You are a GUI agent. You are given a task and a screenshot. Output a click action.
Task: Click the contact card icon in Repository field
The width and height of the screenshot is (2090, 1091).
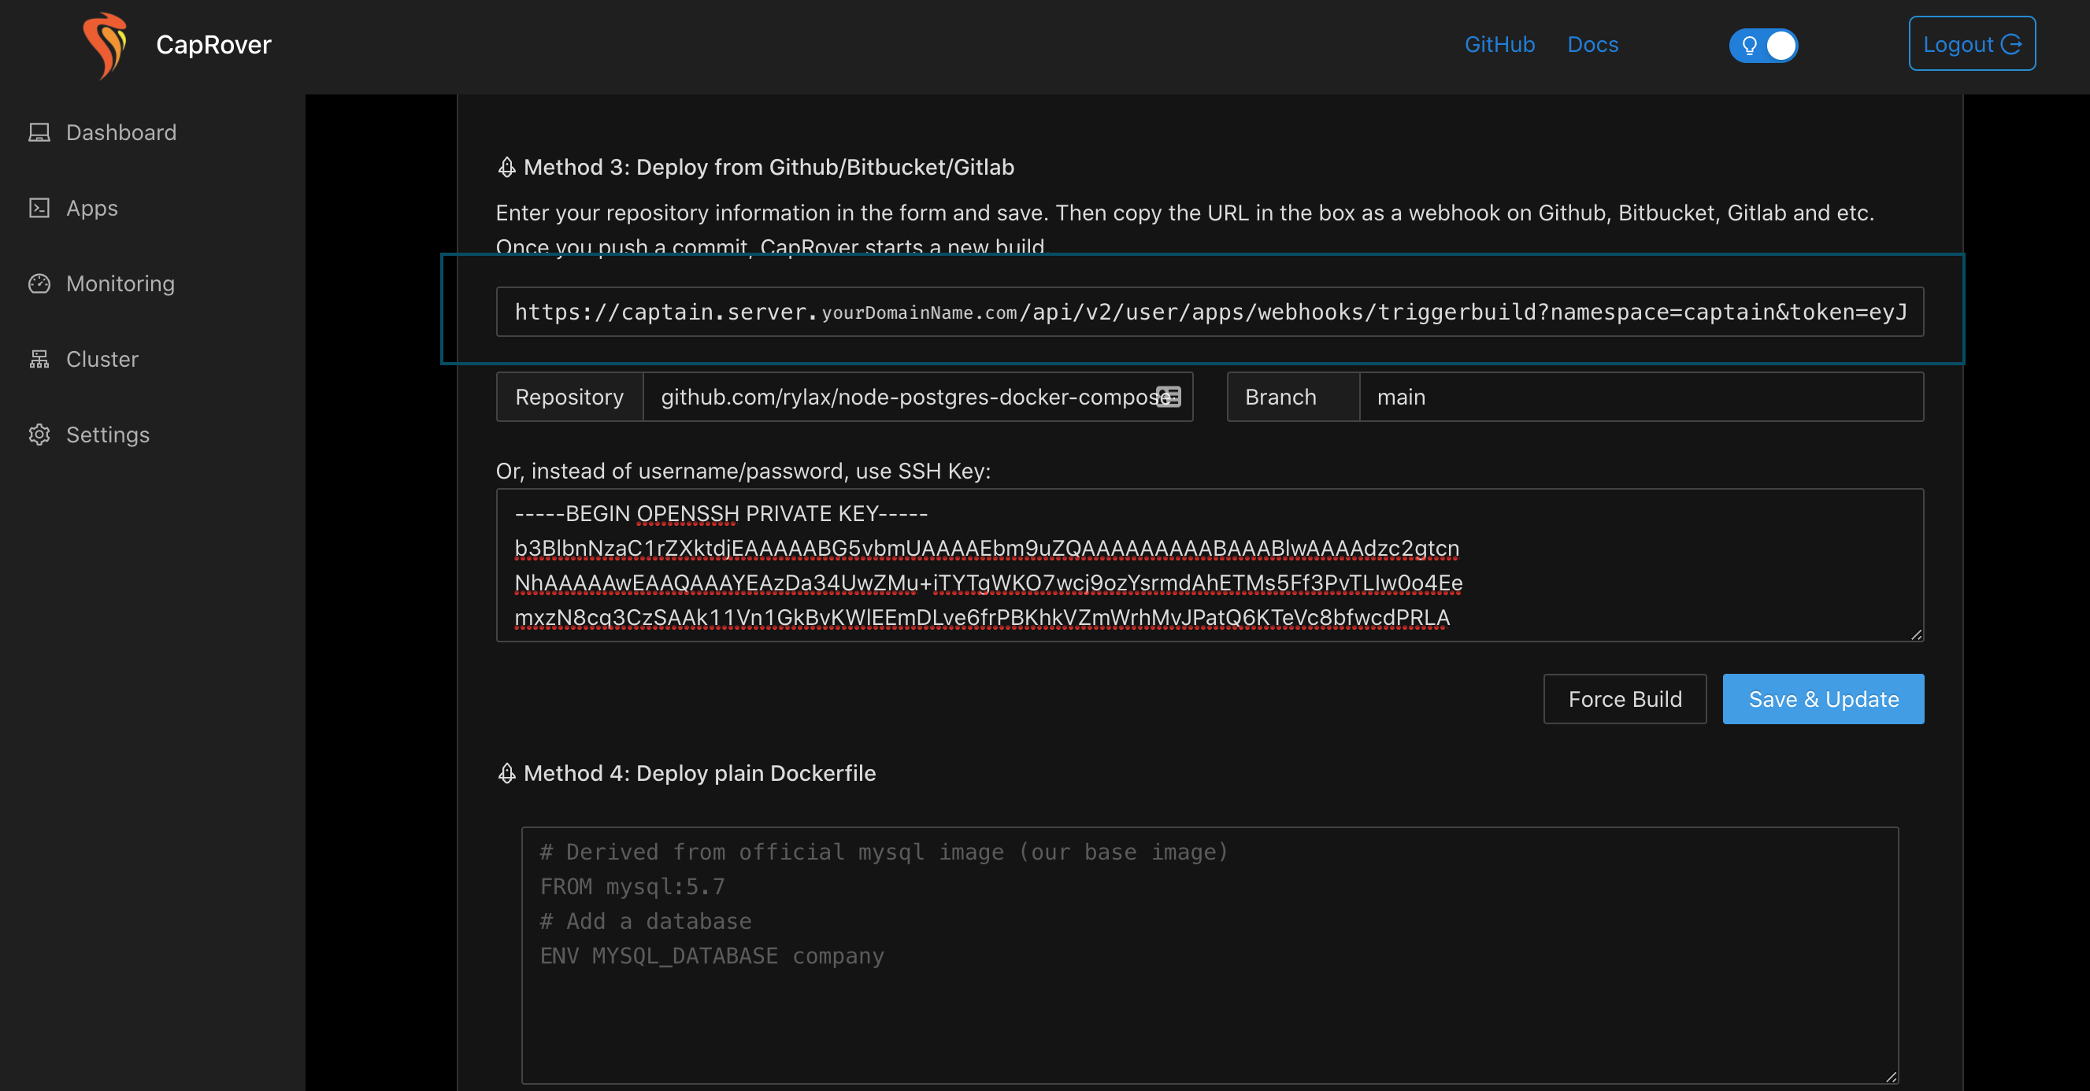tap(1169, 397)
